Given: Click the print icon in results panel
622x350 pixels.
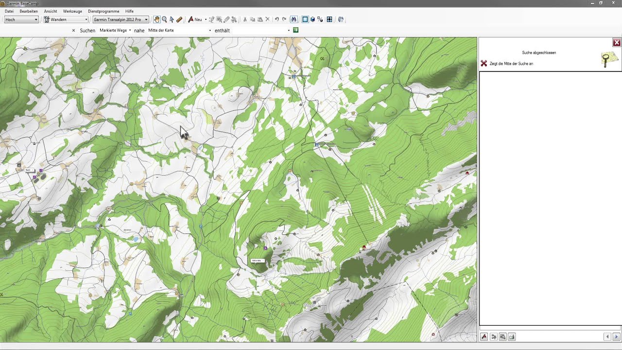Looking at the screenshot, I should click(512, 337).
